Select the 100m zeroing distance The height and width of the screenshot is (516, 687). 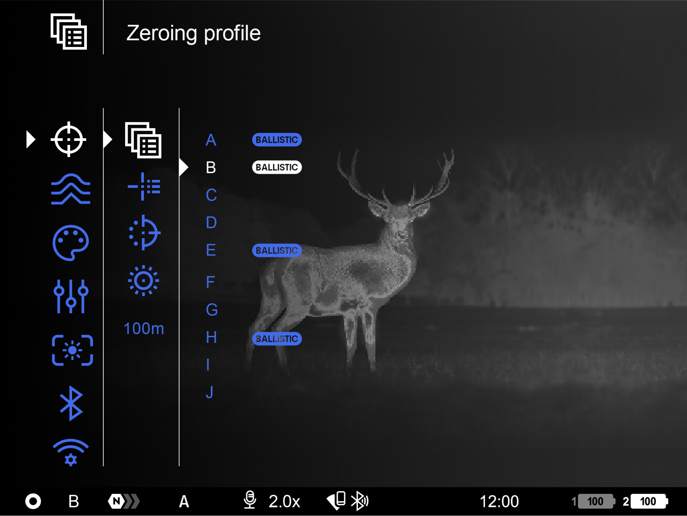[x=144, y=329]
